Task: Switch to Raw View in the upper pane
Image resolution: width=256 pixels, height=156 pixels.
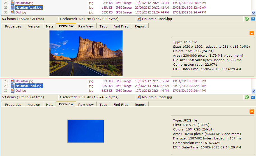Action: [x=86, y=26]
